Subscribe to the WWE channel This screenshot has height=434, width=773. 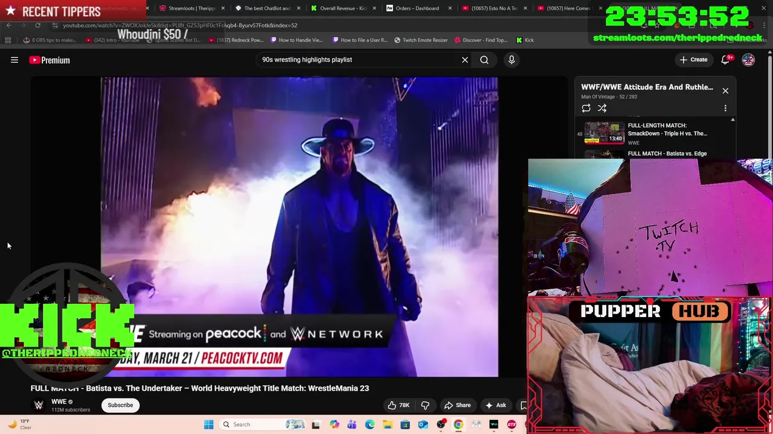click(x=120, y=405)
